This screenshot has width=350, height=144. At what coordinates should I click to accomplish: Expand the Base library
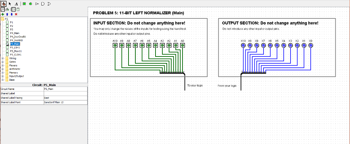(x=3, y=80)
